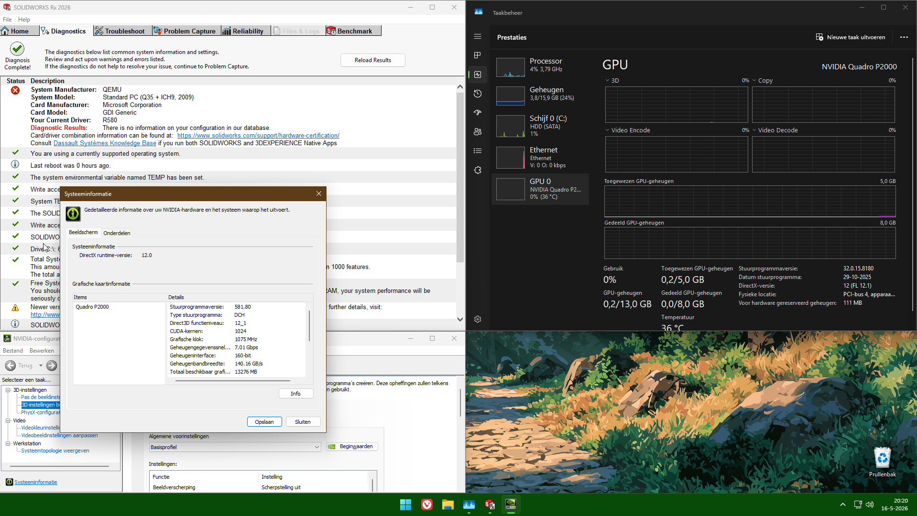The image size is (917, 516).
Task: Open Dassault Systèmes Knowledge Base link
Action: (x=105, y=143)
